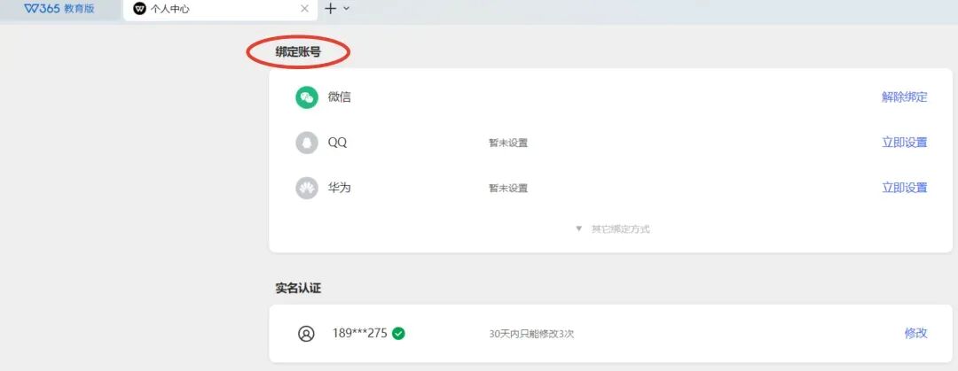Click the grey QQ penguin icon
Image resolution: width=958 pixels, height=371 pixels.
[307, 143]
